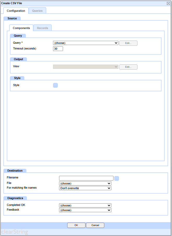Close the Create CSV File dialog
Screen dimensions: 172x236
coord(168,3)
